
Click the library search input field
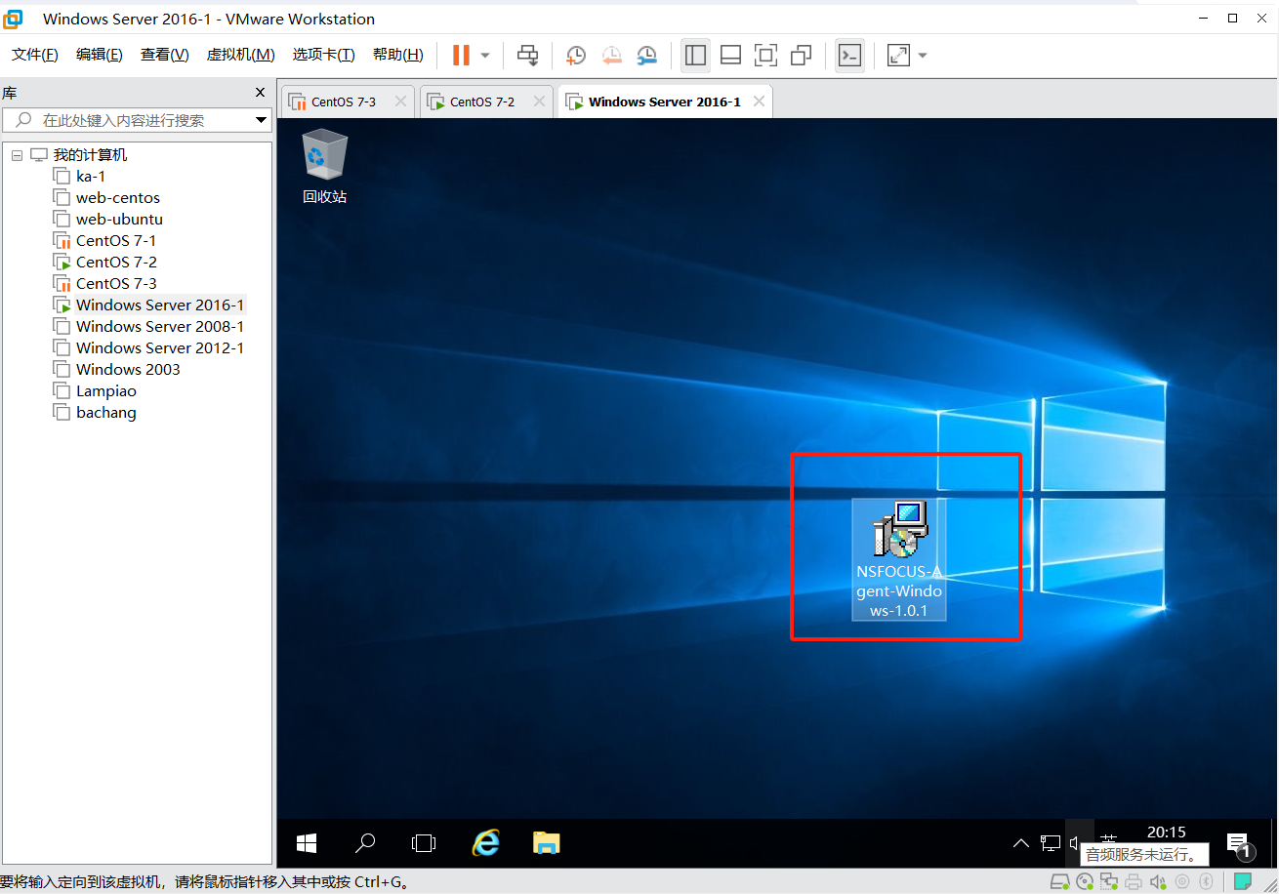click(x=127, y=120)
